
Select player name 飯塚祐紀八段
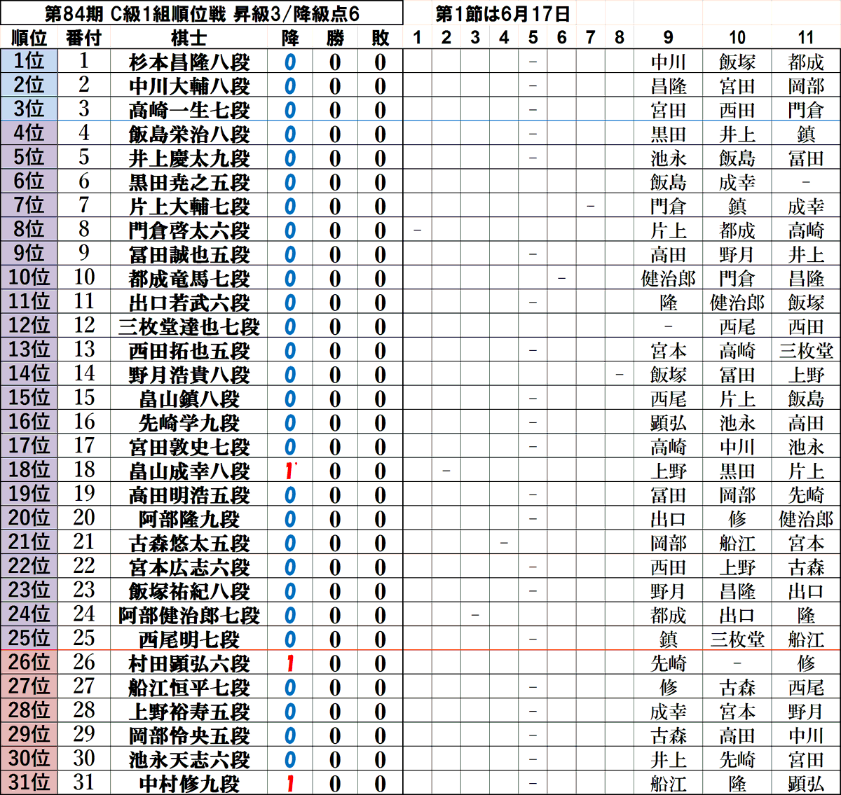point(189,591)
